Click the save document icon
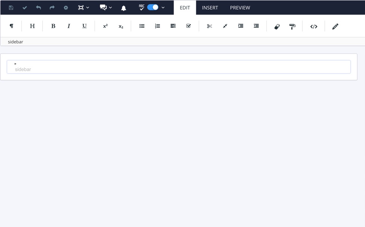 11,7
